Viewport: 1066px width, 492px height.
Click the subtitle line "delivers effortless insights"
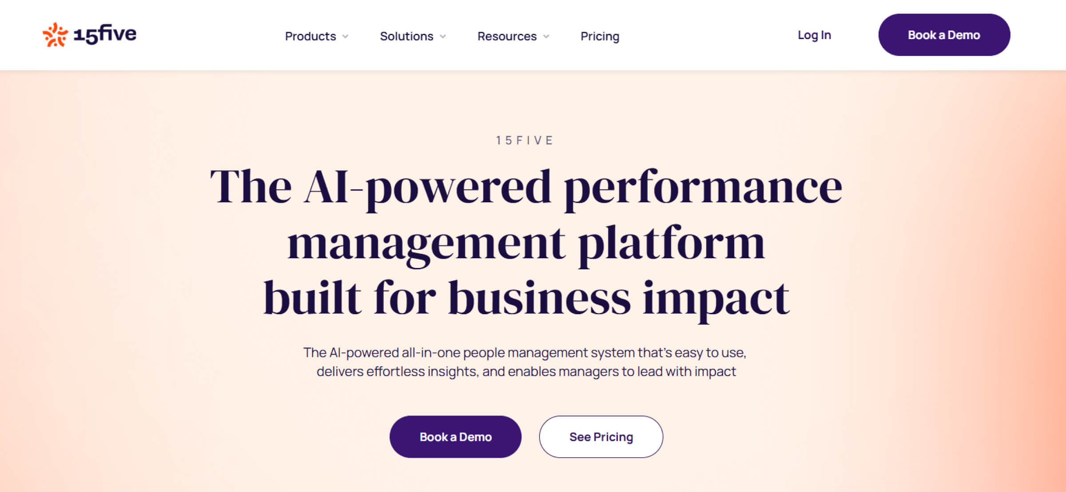pos(526,372)
